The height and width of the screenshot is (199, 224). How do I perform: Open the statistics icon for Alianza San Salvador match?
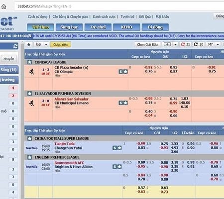click(120, 103)
